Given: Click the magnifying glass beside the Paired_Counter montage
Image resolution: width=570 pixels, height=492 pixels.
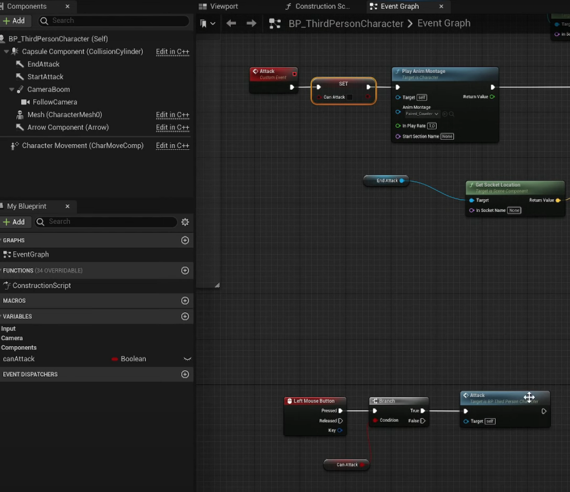Looking at the screenshot, I should point(452,114).
